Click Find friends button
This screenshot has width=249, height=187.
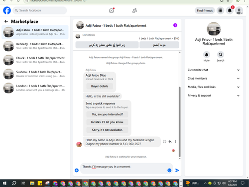pyautogui.click(x=205, y=10)
